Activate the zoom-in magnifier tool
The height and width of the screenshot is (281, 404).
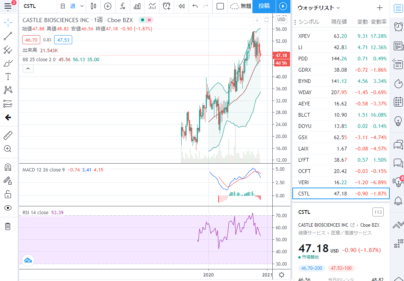8,149
